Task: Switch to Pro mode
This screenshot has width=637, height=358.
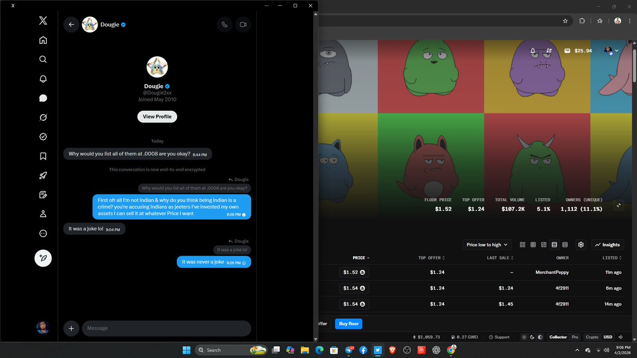Action: point(575,337)
